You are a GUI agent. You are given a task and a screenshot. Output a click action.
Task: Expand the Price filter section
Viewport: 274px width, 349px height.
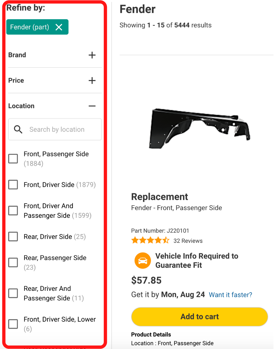(92, 81)
